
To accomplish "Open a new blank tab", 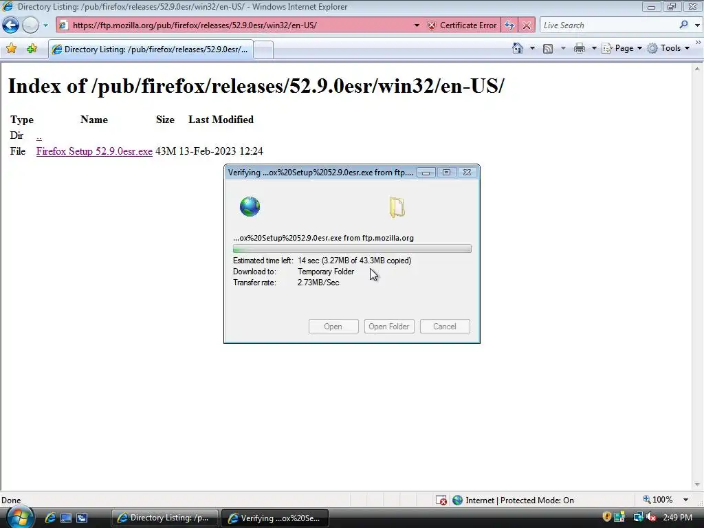I will tap(263, 49).
